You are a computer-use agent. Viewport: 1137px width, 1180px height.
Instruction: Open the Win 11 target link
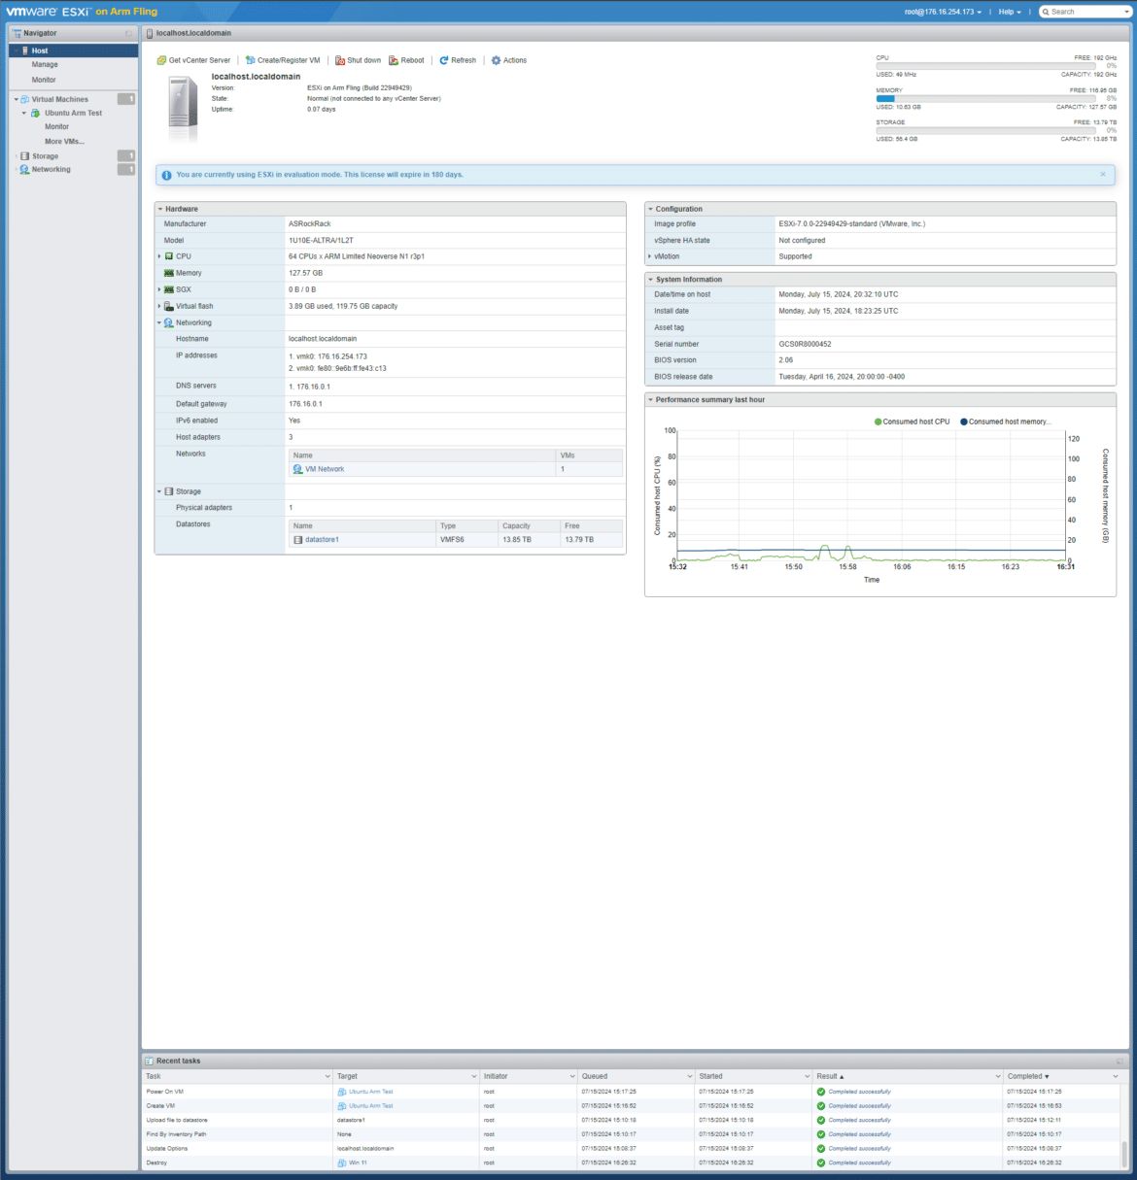click(358, 1163)
